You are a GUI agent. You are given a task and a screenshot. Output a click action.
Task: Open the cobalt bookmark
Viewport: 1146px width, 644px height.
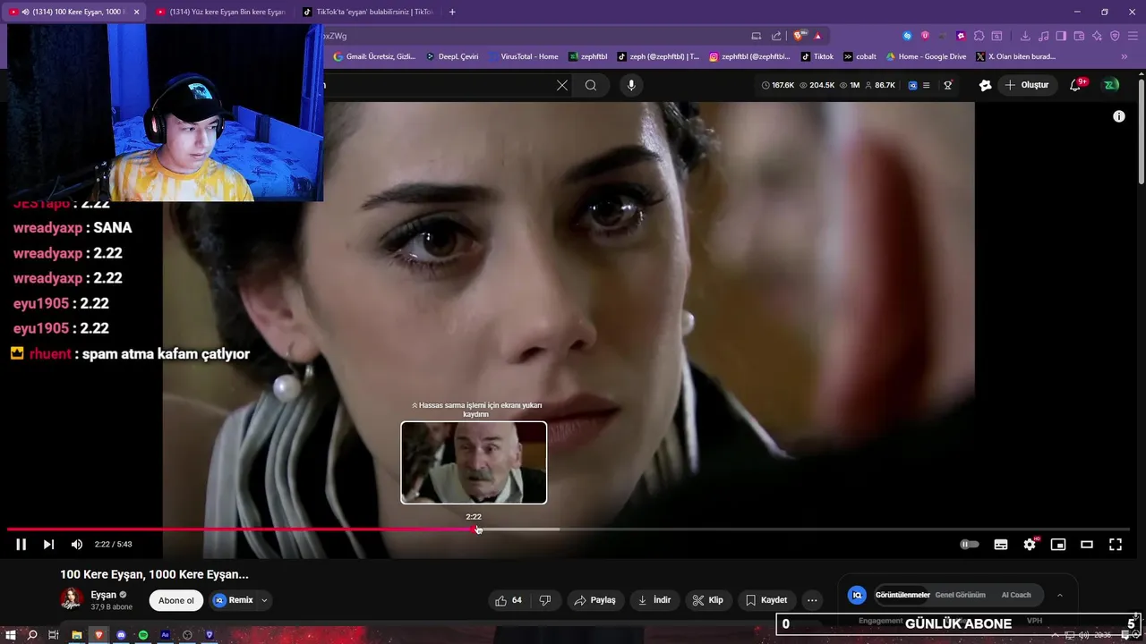859,56
